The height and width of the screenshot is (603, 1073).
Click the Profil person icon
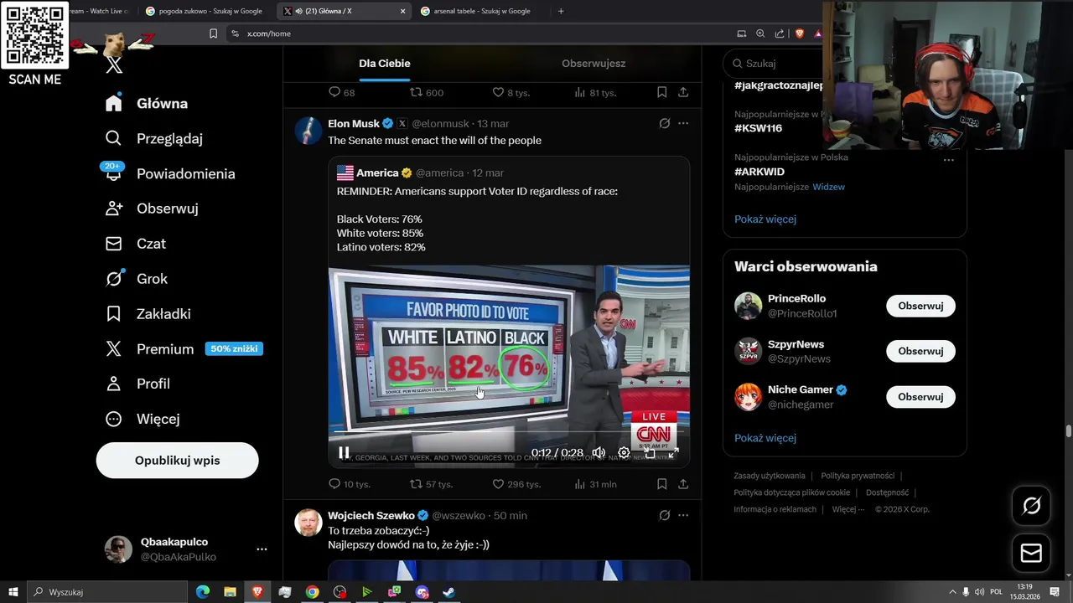[x=114, y=384]
